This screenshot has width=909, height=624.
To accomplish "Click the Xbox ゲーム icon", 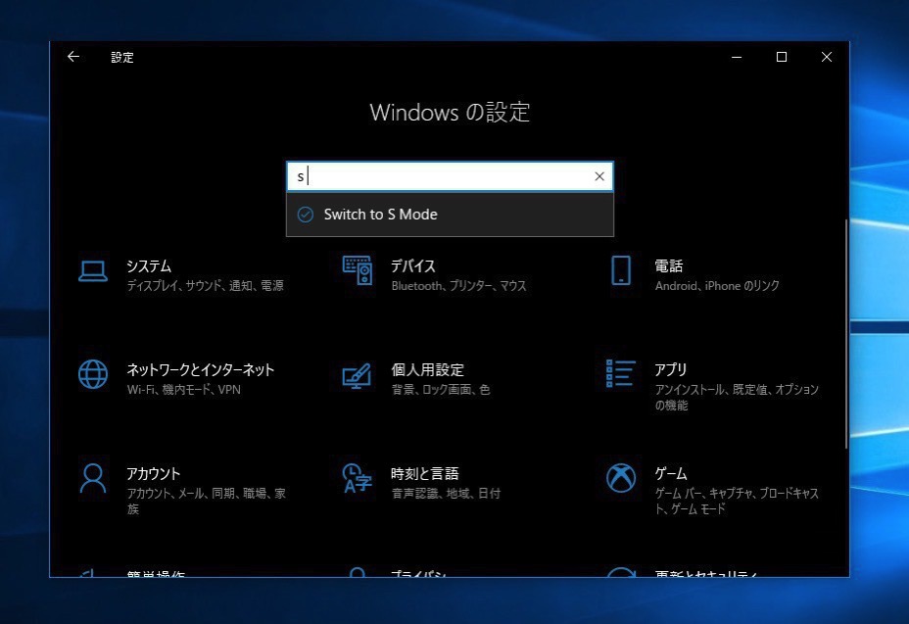I will pyautogui.click(x=621, y=478).
